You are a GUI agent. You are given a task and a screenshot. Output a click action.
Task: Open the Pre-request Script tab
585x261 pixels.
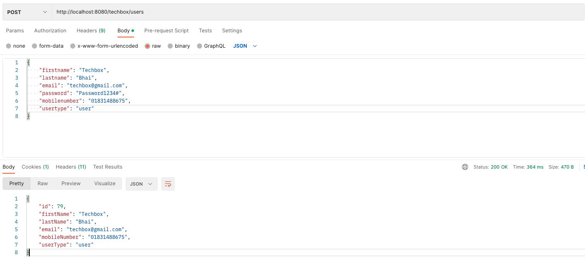pos(166,31)
